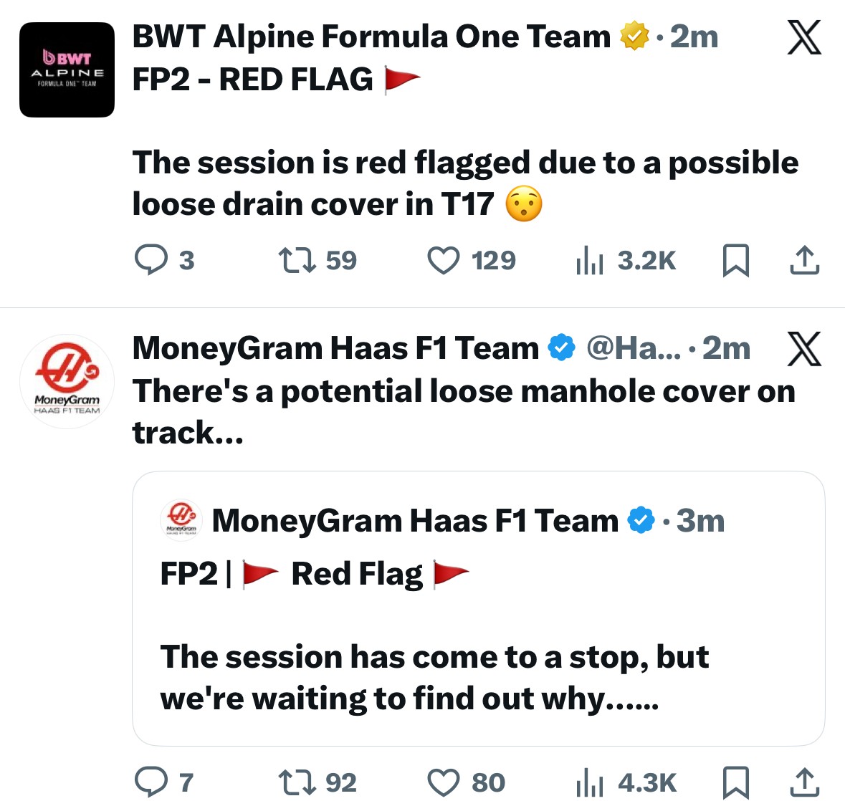View analytics showing 4.3K views
Screen dimensions: 845x801
pos(590,782)
